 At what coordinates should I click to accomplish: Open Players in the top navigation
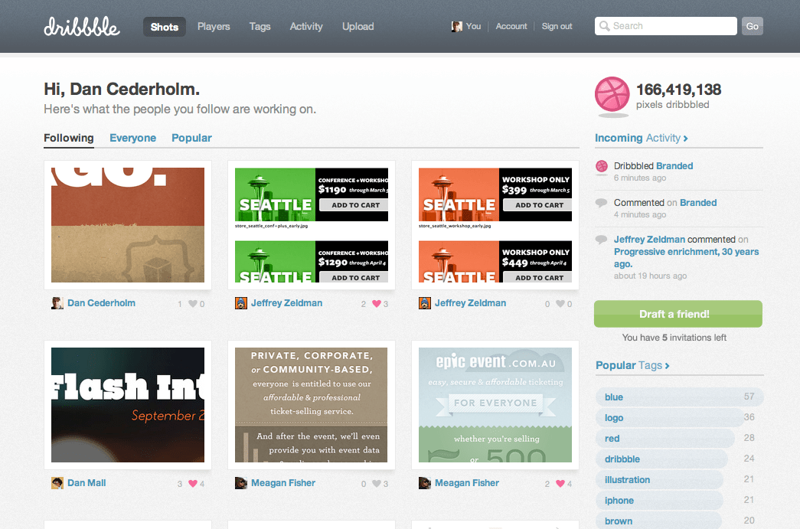214,27
